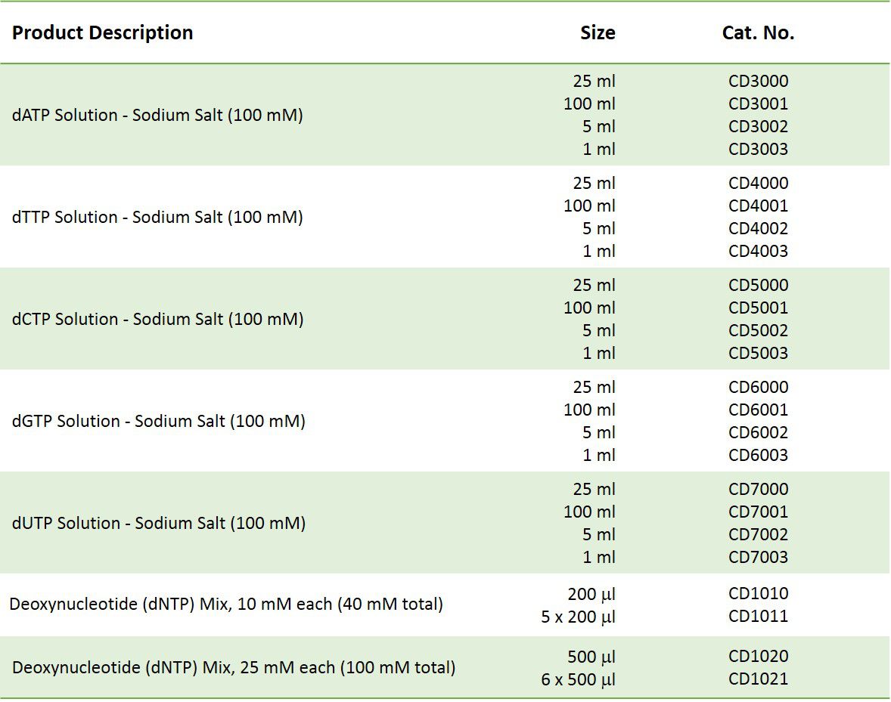The image size is (891, 702).
Task: Select catalog number CD3003
Action: (758, 149)
